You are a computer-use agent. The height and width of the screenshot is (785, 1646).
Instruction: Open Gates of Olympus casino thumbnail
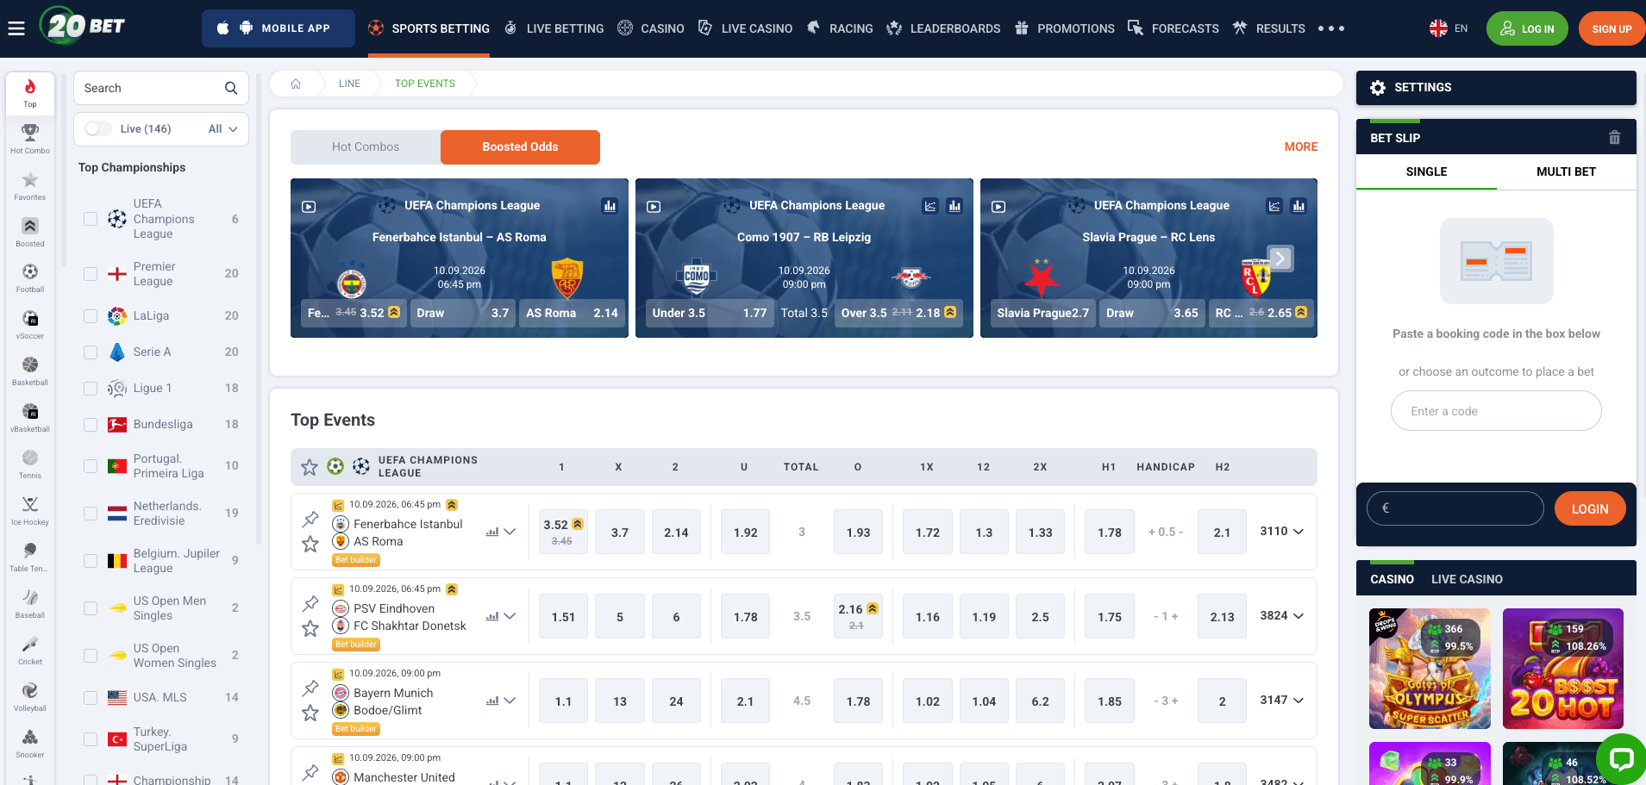coord(1430,669)
